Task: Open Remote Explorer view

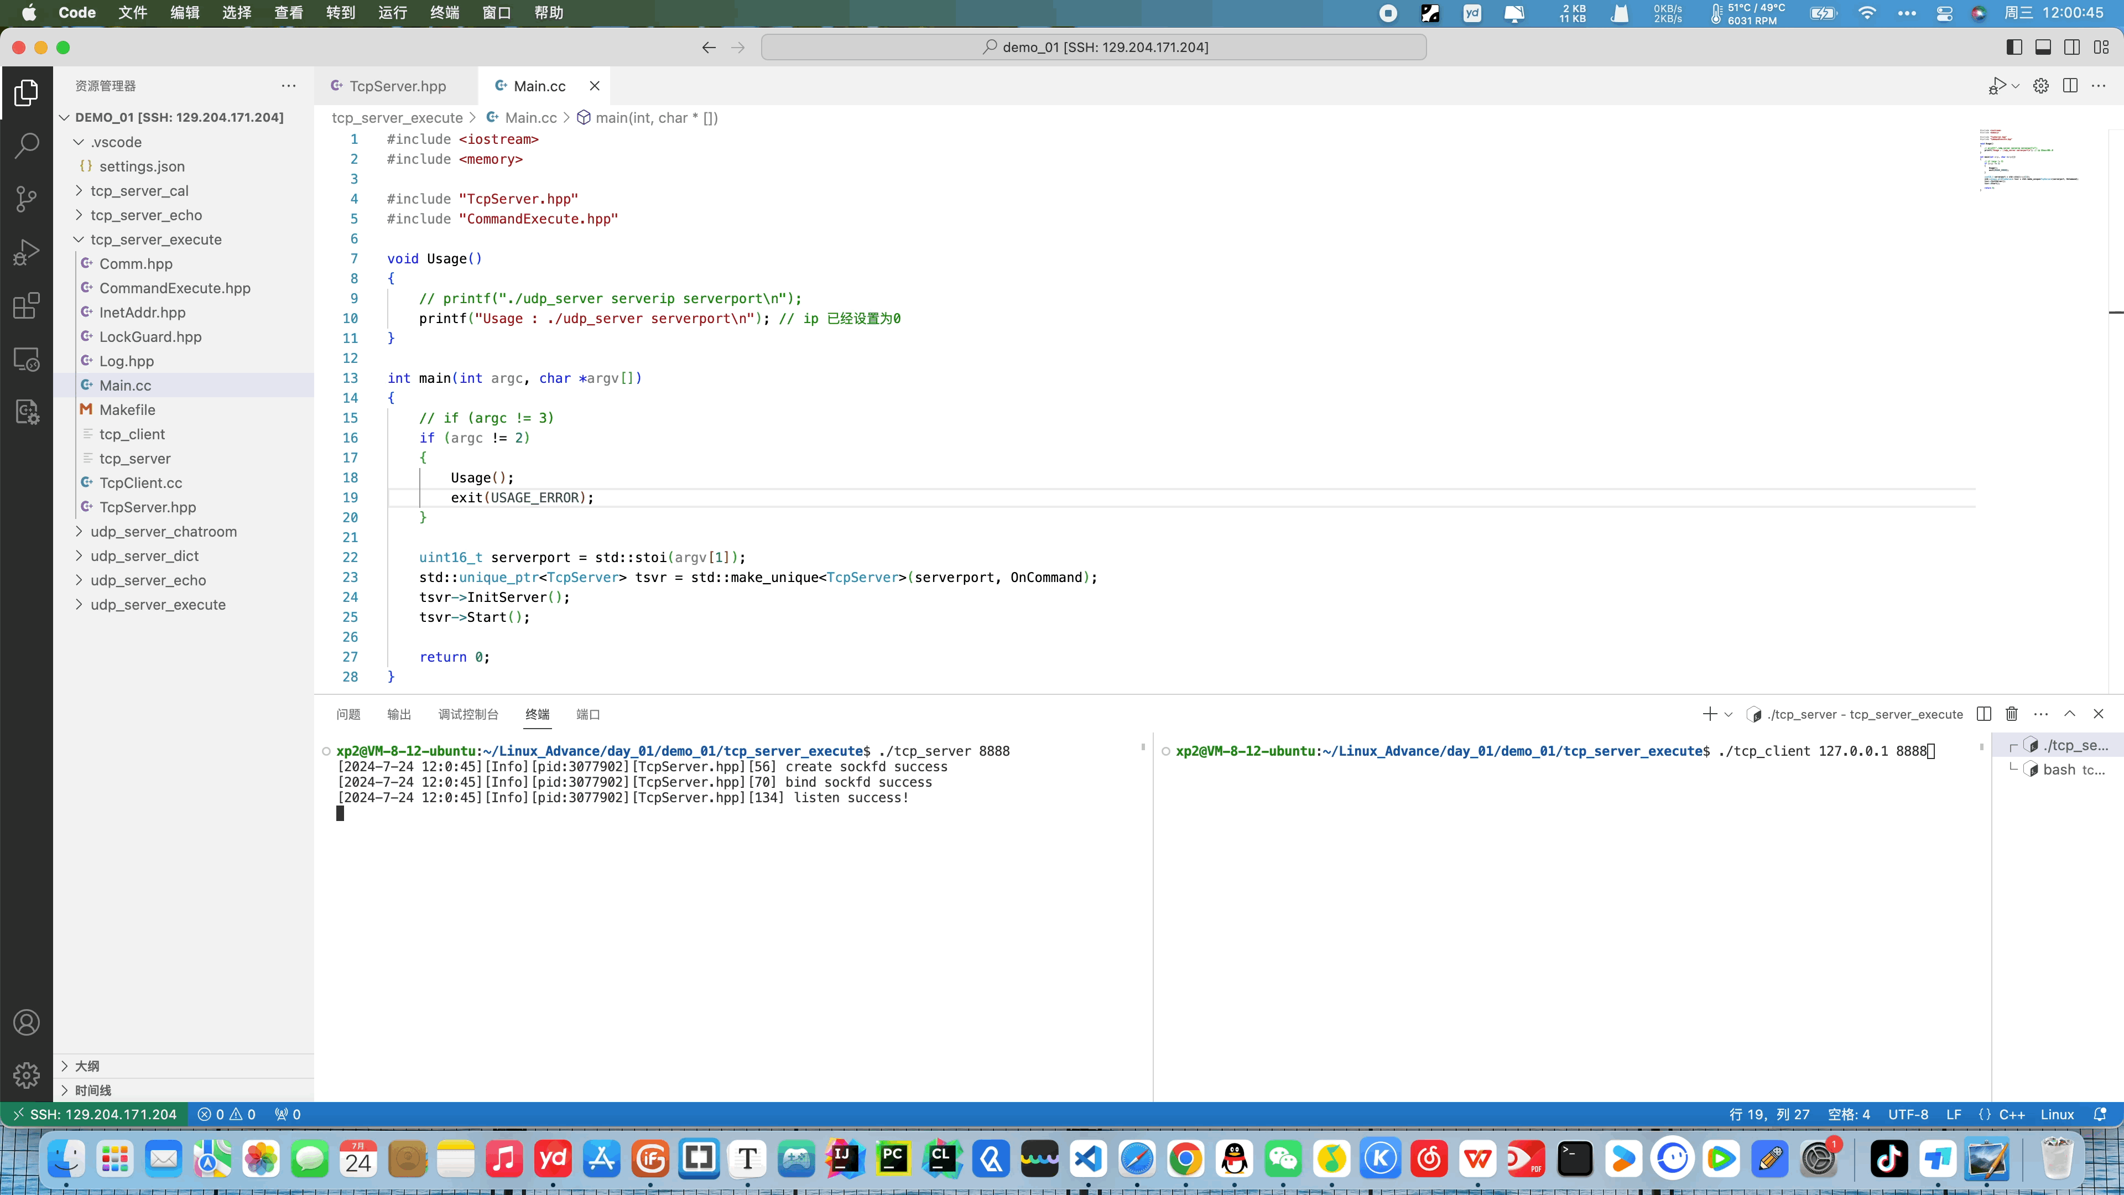Action: (27, 360)
